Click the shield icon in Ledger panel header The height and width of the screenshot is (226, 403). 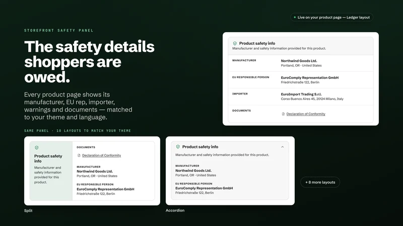point(235,44)
